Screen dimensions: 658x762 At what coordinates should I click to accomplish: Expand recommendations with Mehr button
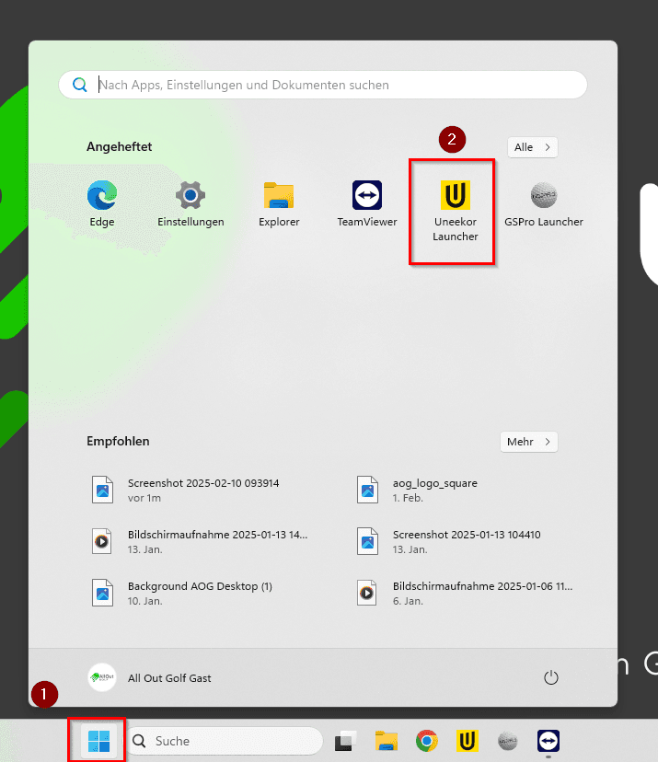pos(529,442)
